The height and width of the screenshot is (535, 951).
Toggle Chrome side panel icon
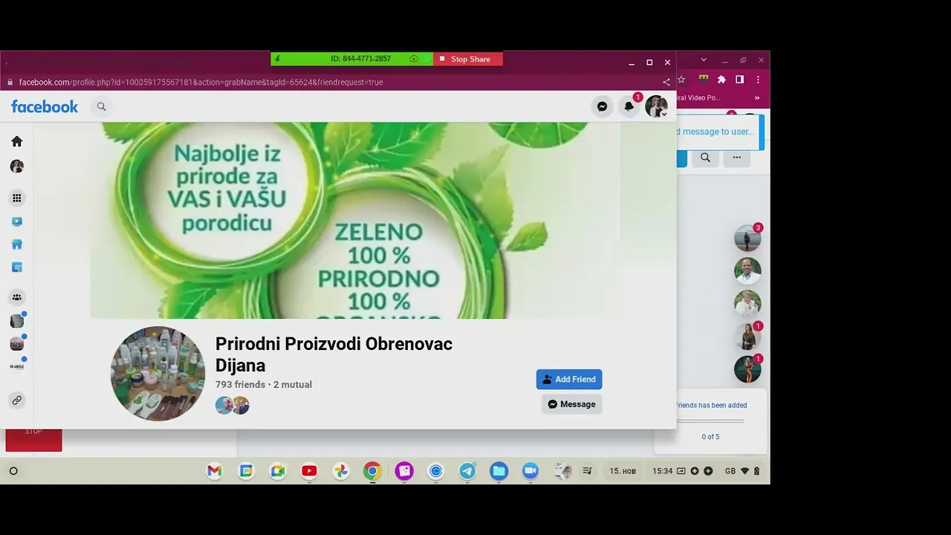click(740, 80)
